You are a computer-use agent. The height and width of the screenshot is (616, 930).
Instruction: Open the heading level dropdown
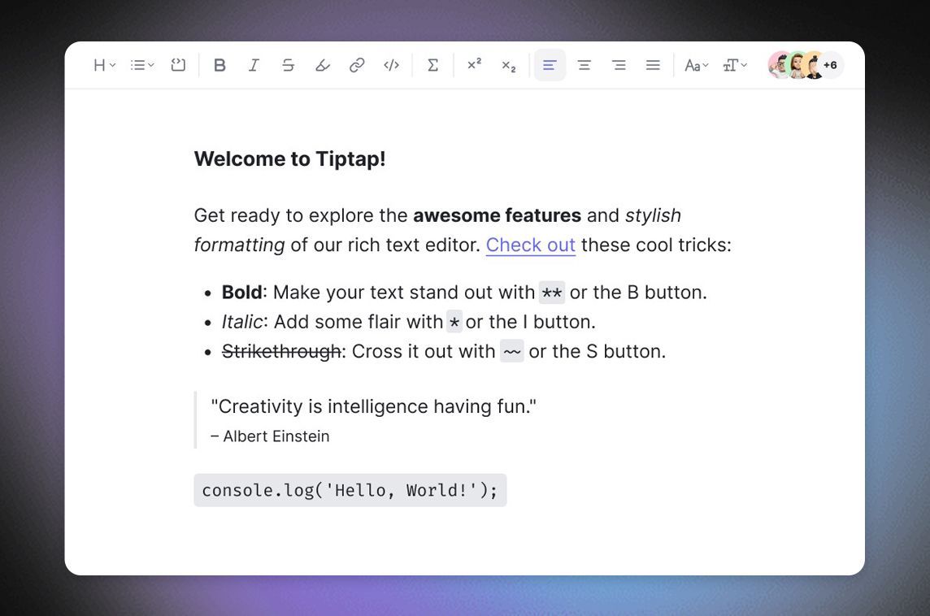point(104,65)
